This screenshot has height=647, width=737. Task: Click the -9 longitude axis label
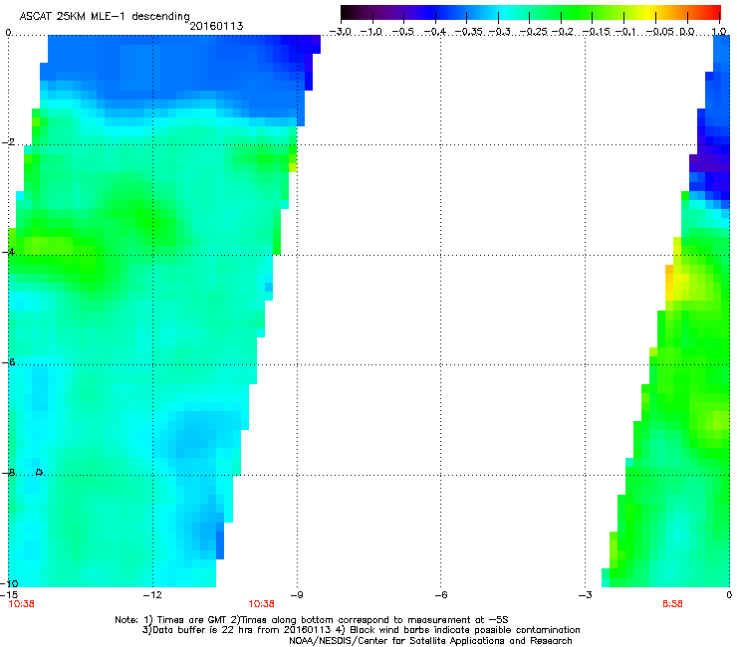(x=297, y=595)
